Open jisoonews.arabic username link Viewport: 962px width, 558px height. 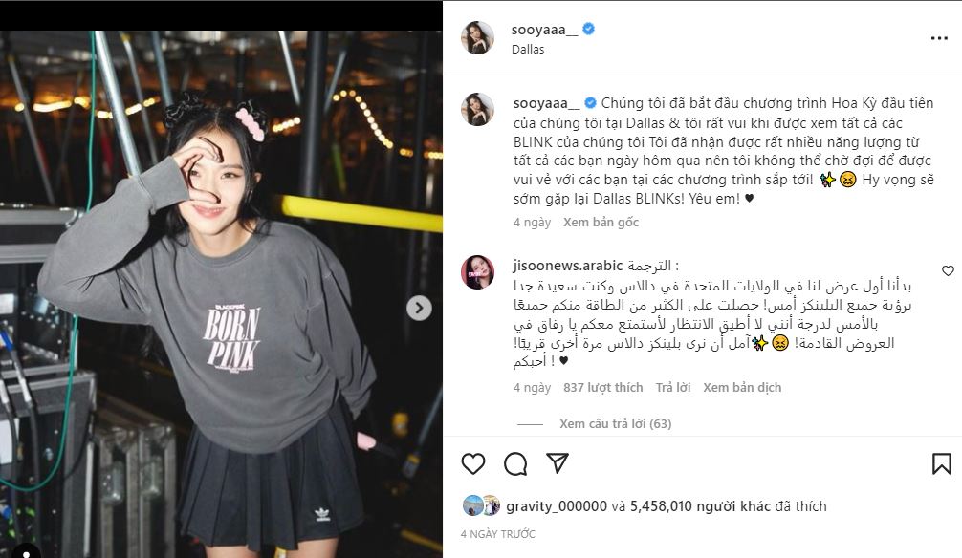568,266
